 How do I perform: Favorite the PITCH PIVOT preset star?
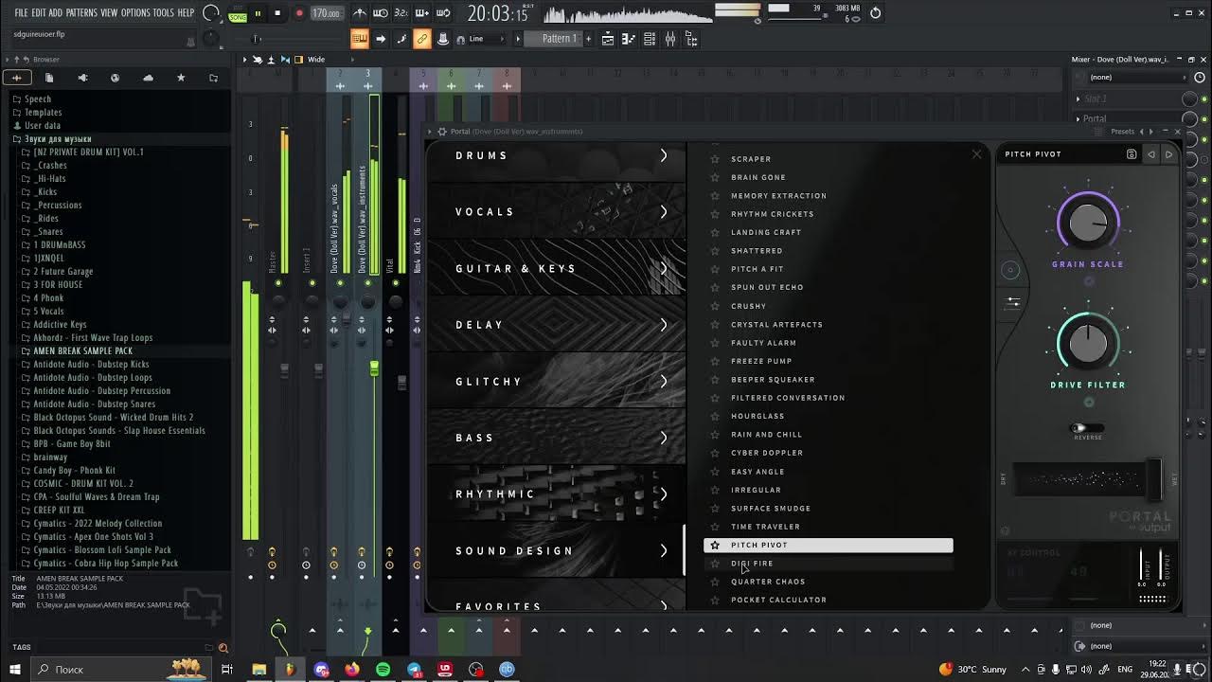715,545
